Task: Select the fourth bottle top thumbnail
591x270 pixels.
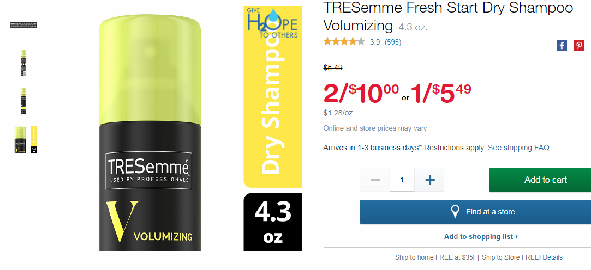Action: [x=26, y=139]
